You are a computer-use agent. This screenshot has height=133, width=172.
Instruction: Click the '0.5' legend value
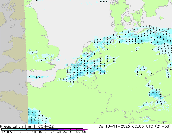pos(9,132)
